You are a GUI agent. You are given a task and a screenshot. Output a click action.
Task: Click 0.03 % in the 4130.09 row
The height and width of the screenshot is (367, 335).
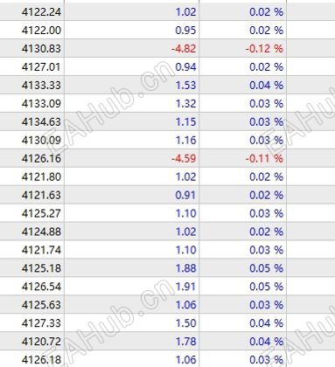click(266, 140)
